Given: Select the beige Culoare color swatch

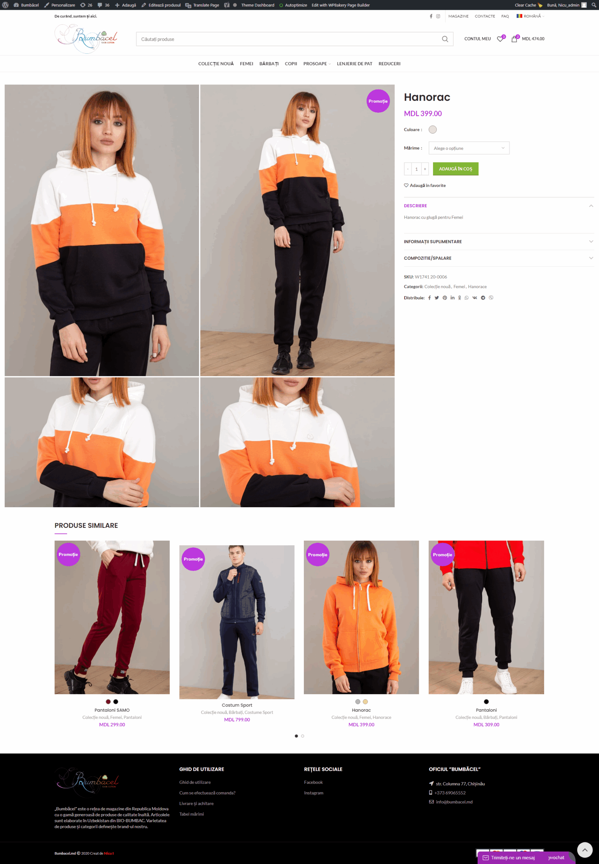Looking at the screenshot, I should tap(432, 130).
